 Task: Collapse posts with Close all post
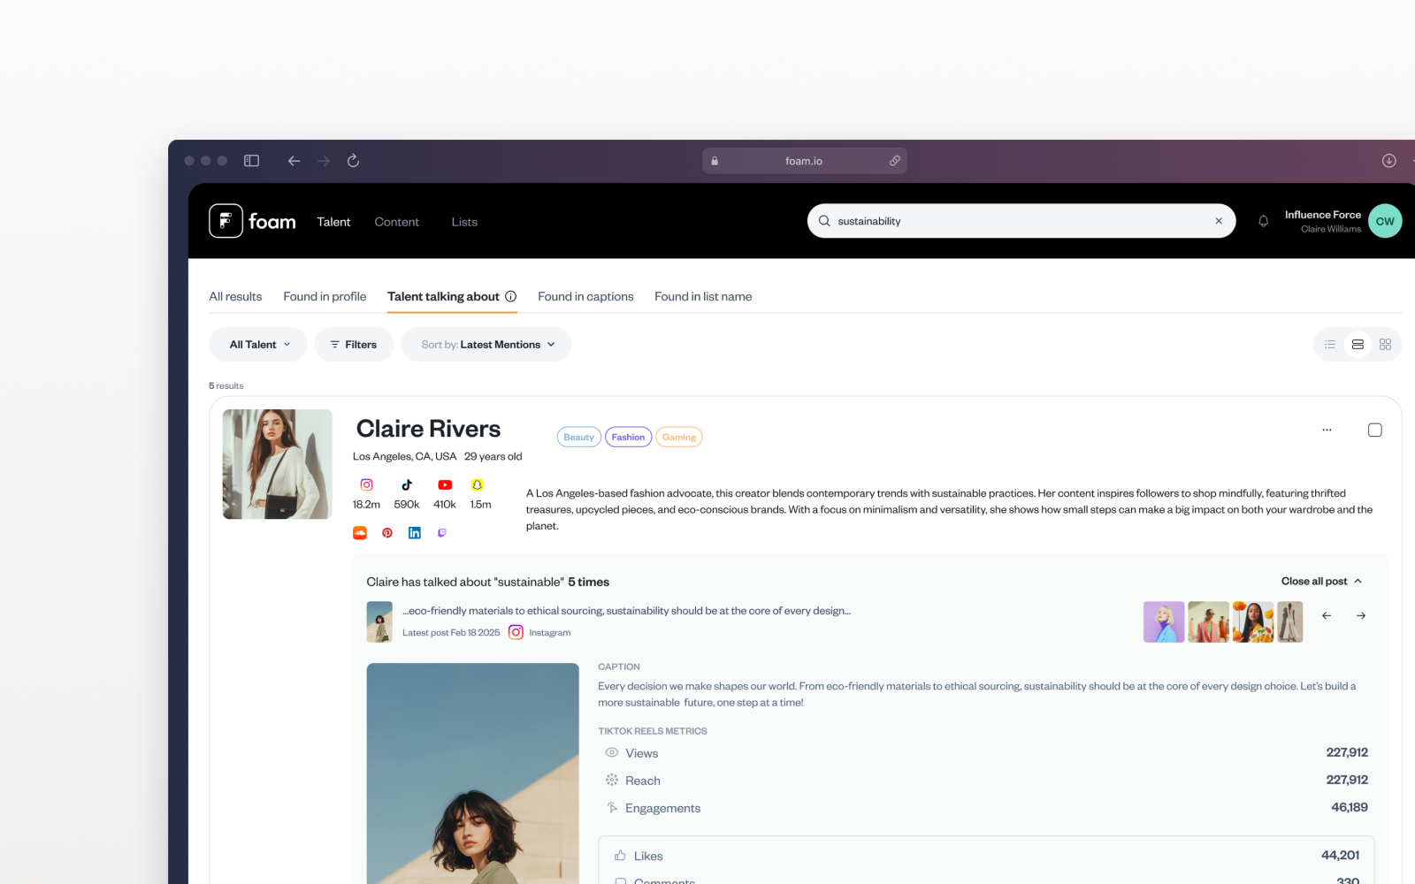(x=1321, y=581)
